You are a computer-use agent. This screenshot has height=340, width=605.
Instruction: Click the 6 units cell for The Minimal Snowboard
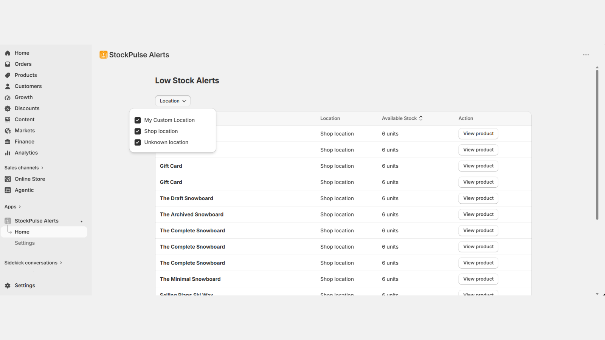pyautogui.click(x=390, y=279)
